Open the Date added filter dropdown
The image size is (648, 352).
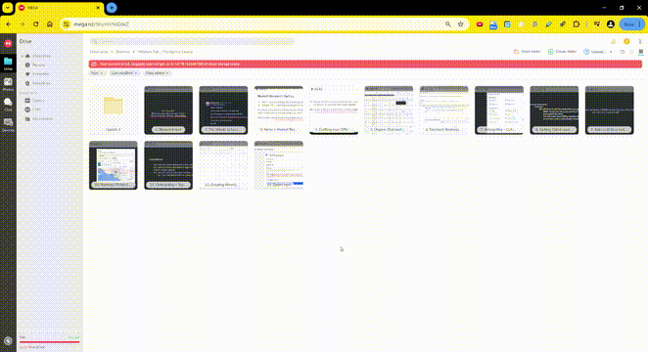coord(157,73)
